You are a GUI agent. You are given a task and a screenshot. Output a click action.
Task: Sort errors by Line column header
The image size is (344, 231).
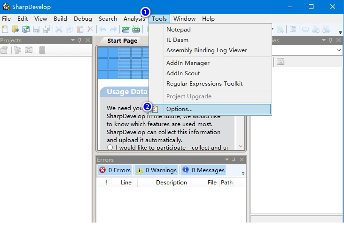pyautogui.click(x=126, y=182)
